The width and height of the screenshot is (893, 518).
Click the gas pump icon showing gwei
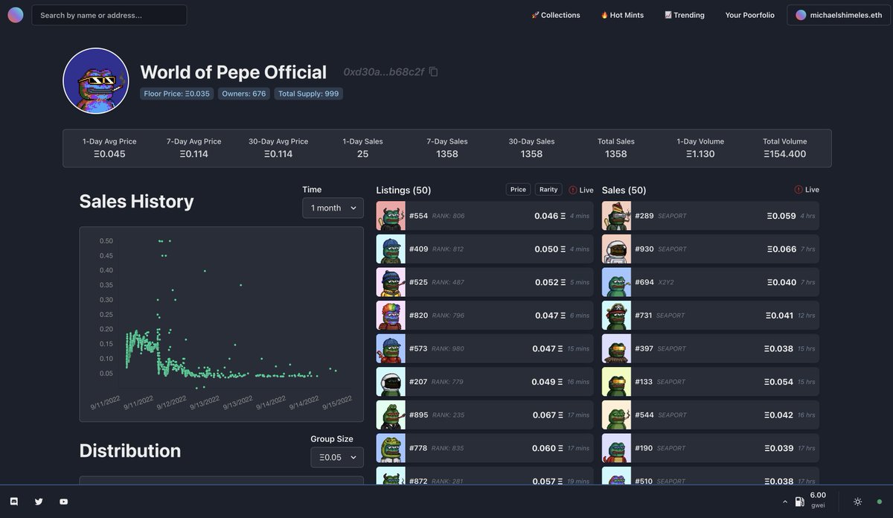(799, 500)
